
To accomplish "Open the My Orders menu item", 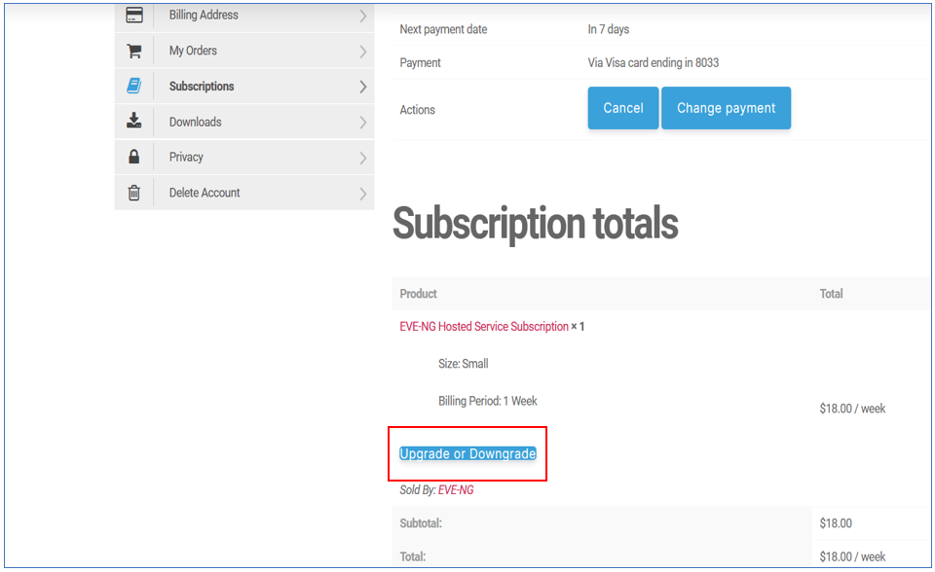I will pos(244,51).
